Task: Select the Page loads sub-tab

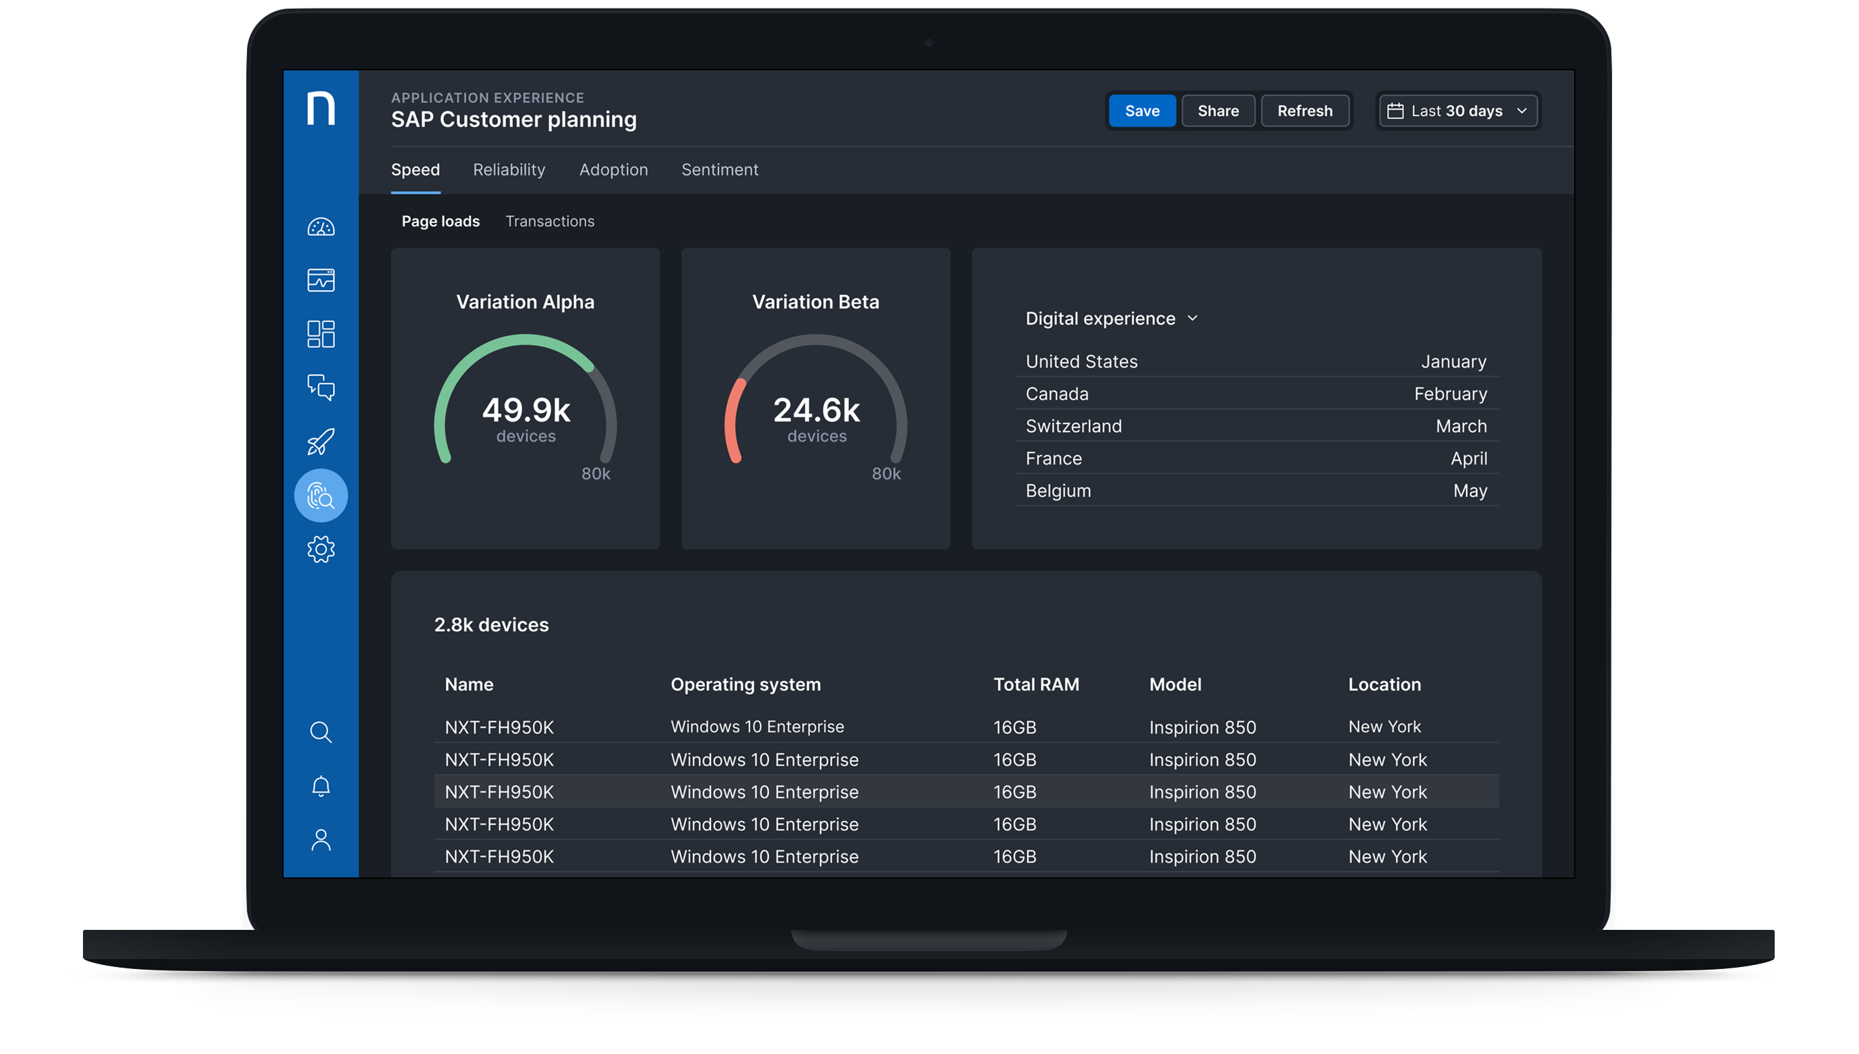Action: (440, 222)
